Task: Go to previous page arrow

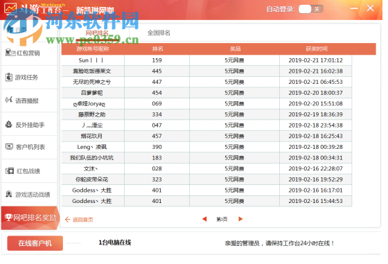Action: tap(204, 219)
